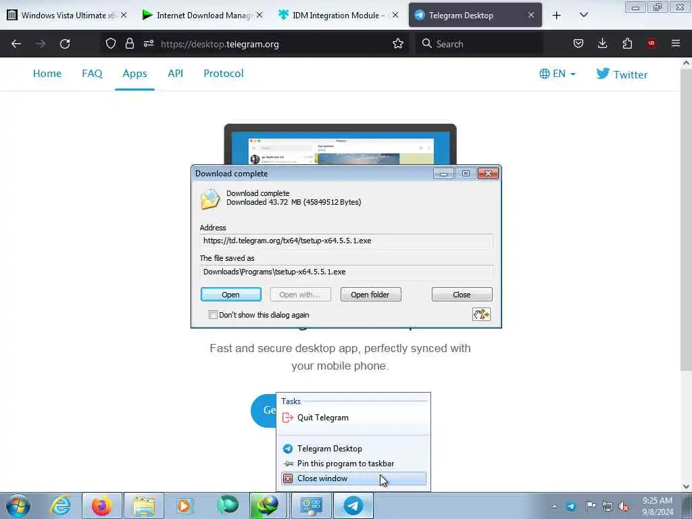This screenshot has width=692, height=519.
Task: Click the Telegram system tray icon
Action: [571, 506]
